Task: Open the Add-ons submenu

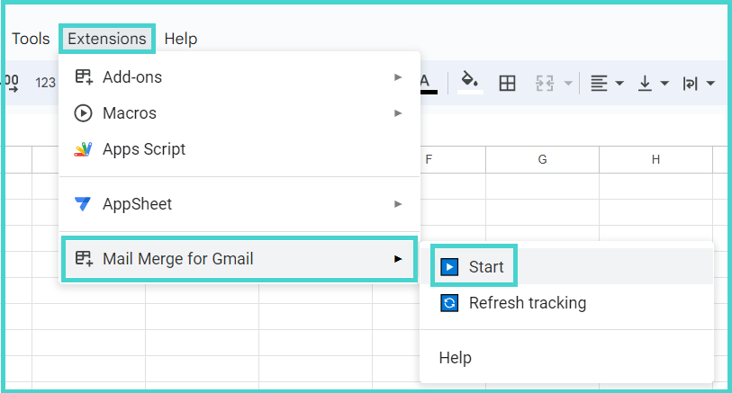Action: pyautogui.click(x=239, y=77)
